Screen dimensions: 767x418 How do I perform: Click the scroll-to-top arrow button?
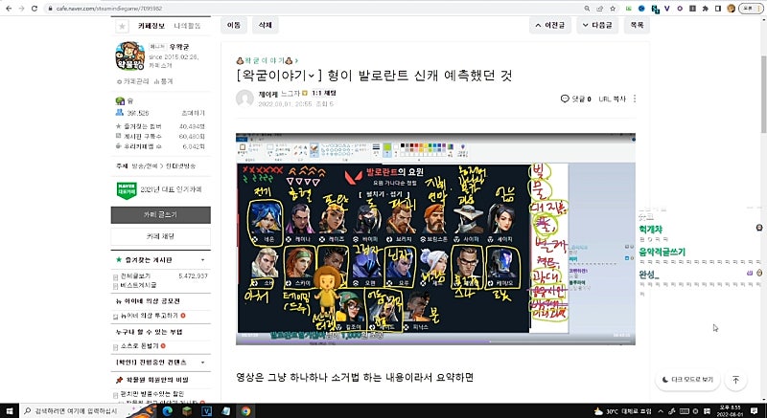(x=735, y=380)
